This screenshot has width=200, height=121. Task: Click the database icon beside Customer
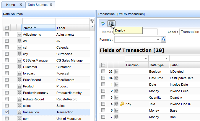19,67
